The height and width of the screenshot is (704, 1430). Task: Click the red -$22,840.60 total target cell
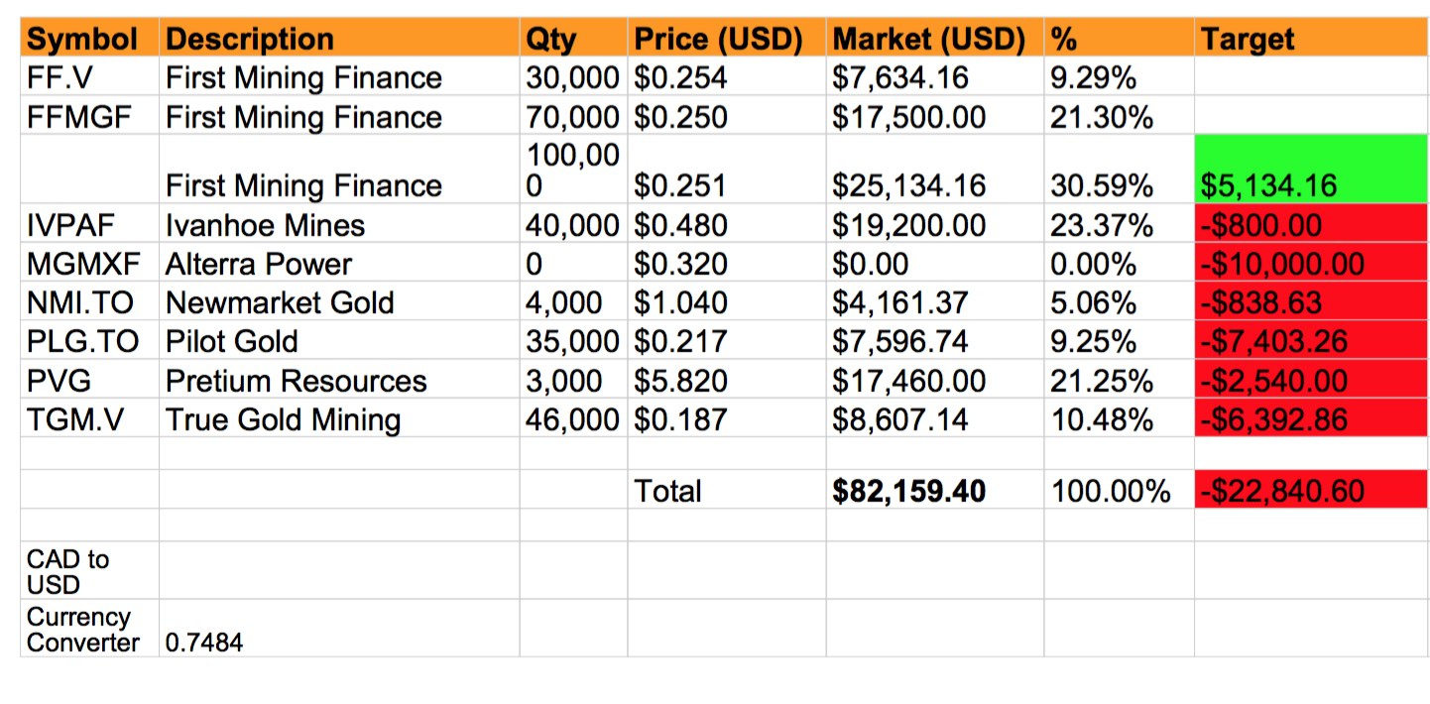[1281, 491]
